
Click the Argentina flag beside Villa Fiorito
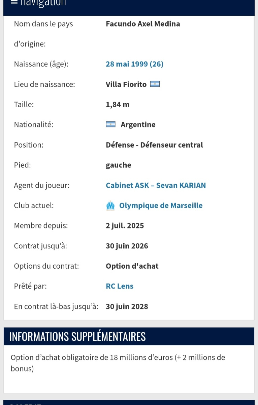point(155,84)
